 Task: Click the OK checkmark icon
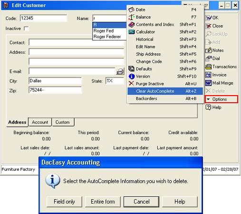209,18
